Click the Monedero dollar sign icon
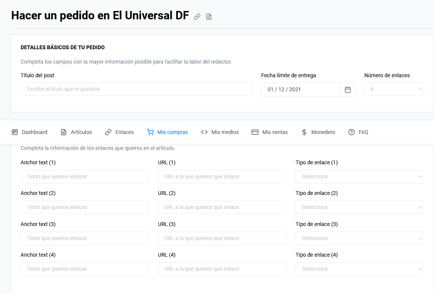 [x=304, y=132]
